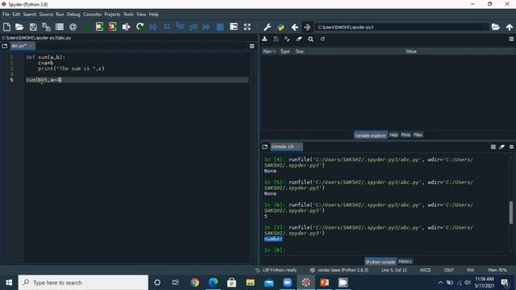Toggle fullscreen mode icon
Screen dimensions: 516x290
pyautogui.click(x=248, y=27)
